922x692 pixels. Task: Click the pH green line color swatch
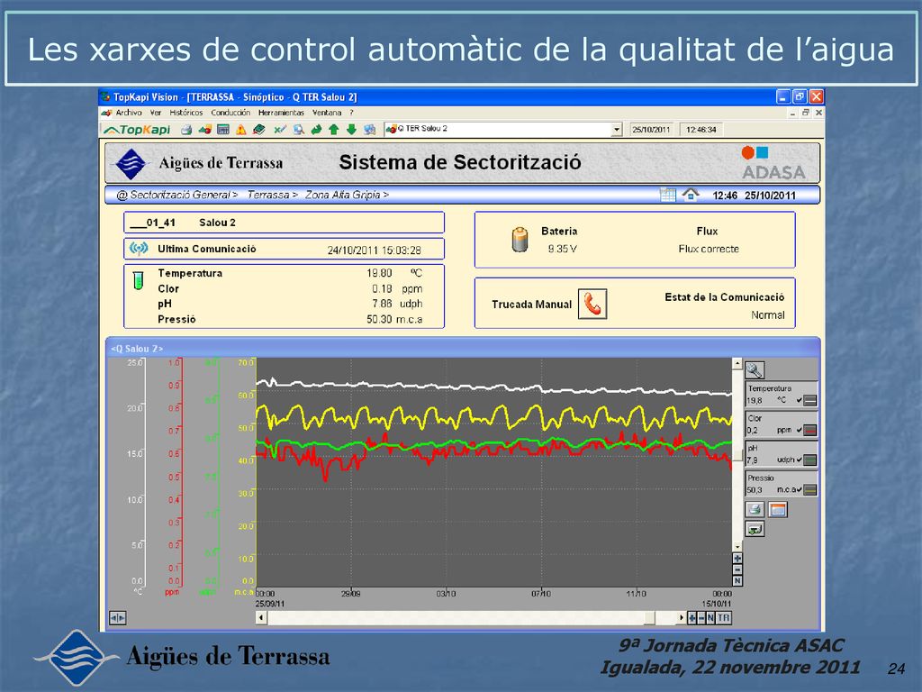click(809, 460)
